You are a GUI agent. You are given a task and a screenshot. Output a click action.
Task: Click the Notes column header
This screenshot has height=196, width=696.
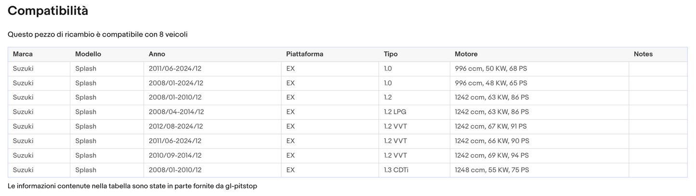pyautogui.click(x=643, y=54)
